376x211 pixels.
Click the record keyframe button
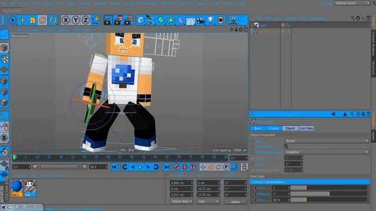(x=177, y=167)
